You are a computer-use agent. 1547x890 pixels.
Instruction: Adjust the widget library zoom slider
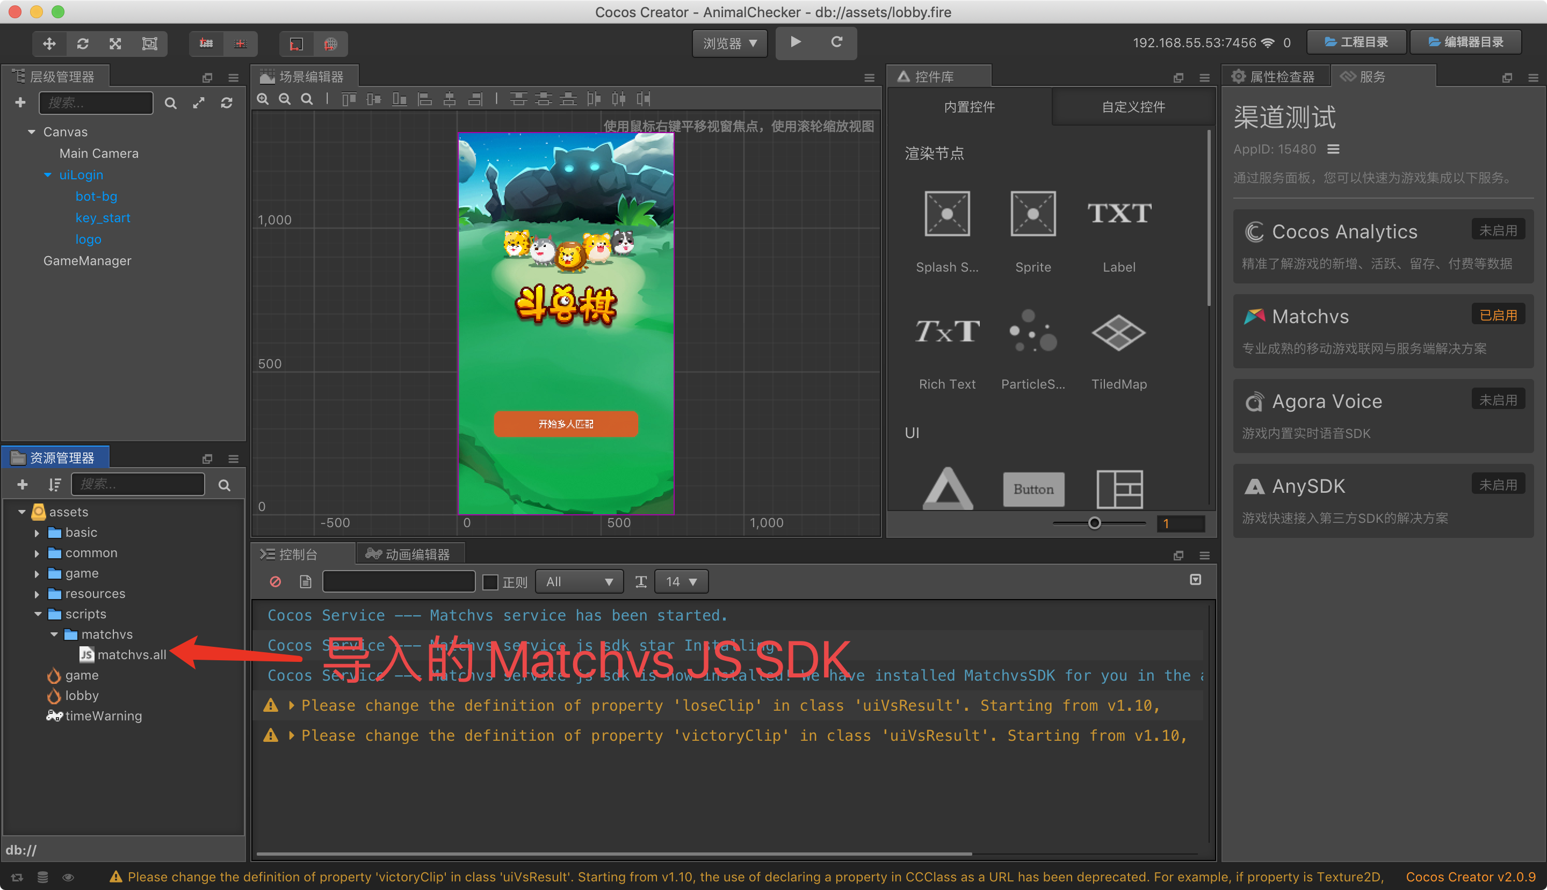click(1094, 523)
